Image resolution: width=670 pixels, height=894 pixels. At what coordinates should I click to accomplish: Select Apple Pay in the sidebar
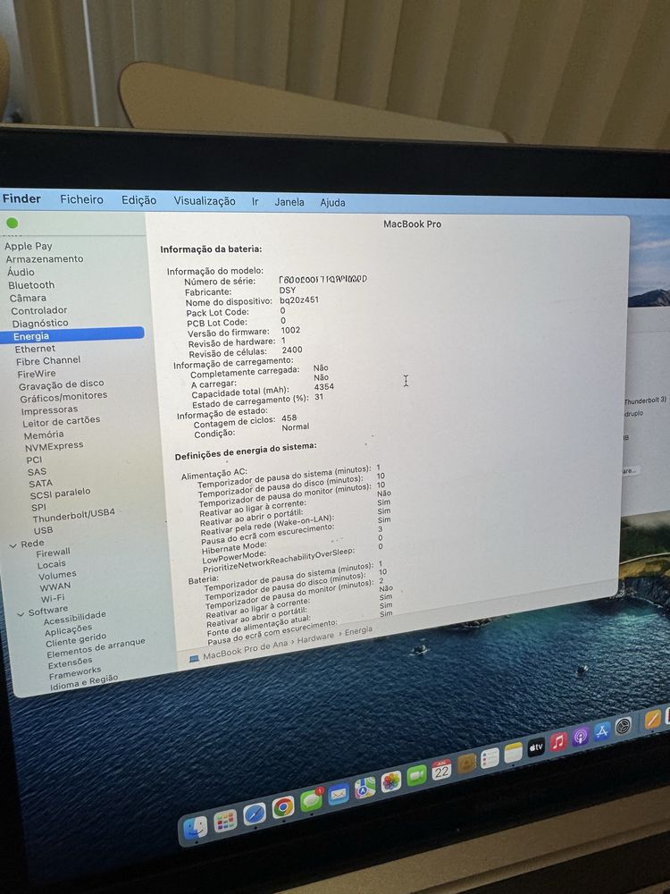[x=29, y=246]
